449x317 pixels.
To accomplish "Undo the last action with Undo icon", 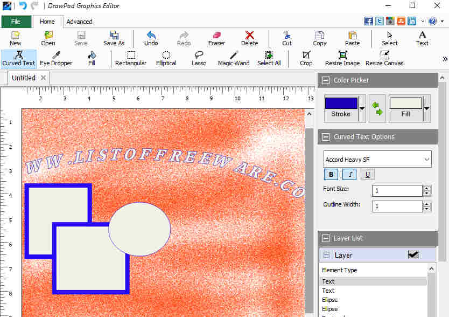I will tap(151, 38).
